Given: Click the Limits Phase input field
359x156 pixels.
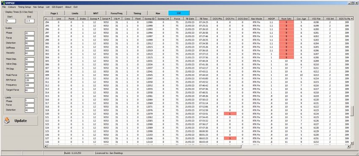Looking at the screenshot, I should pyautogui.click(x=30, y=100).
